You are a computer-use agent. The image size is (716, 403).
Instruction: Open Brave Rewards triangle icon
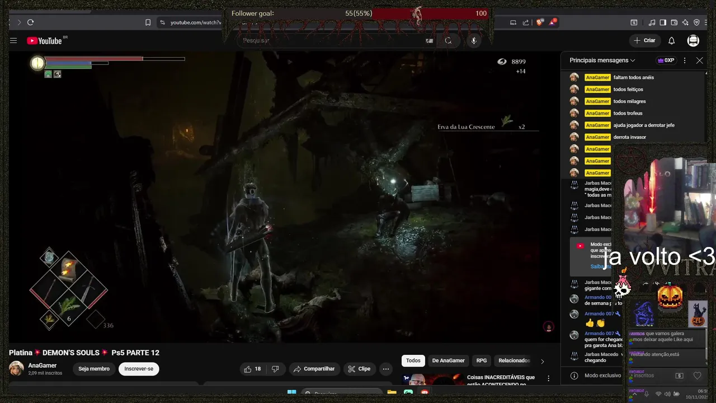[553, 22]
